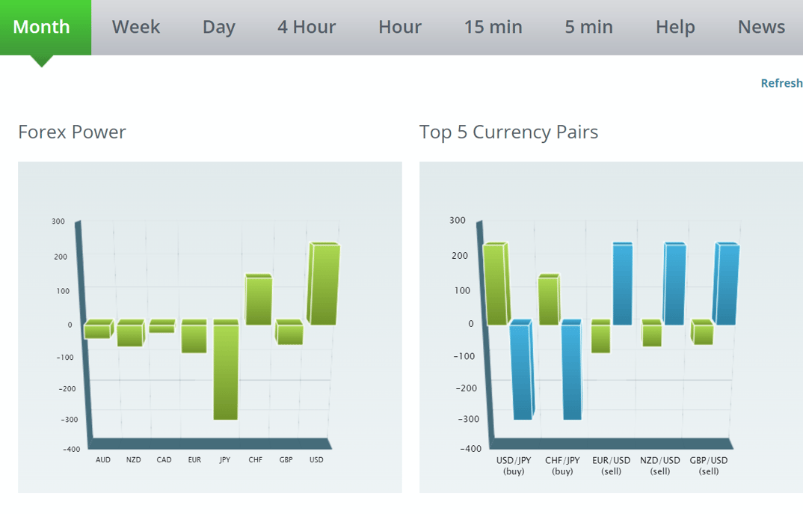Click the USD bar in Forex Power
803x514 pixels.
tap(323, 284)
